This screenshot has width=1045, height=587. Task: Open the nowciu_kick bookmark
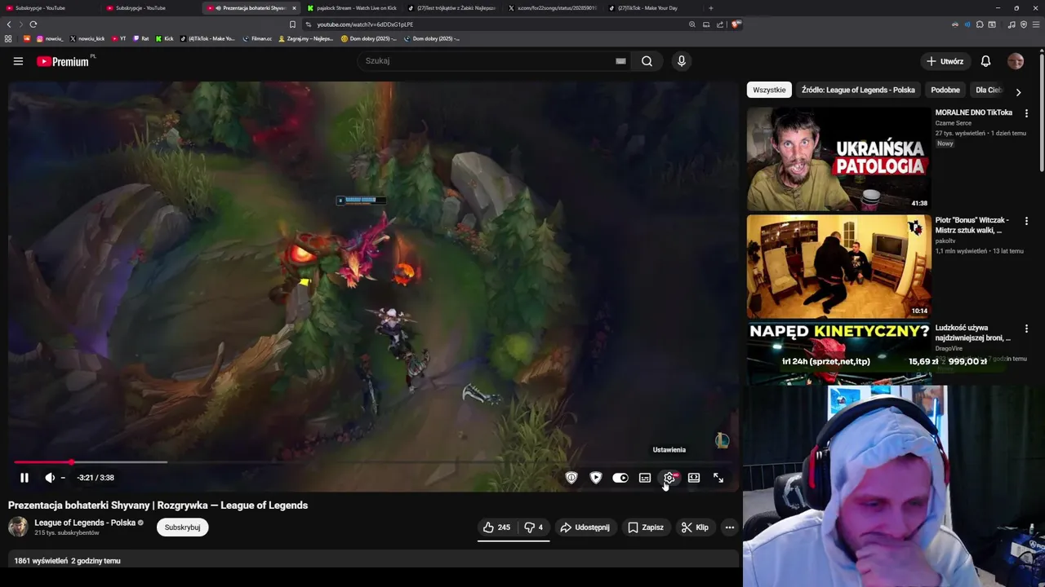pyautogui.click(x=87, y=38)
